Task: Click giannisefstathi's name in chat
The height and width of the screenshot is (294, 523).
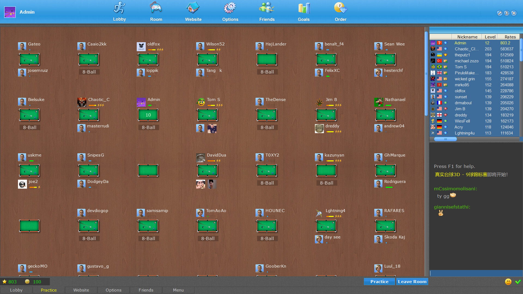Action: pyautogui.click(x=452, y=207)
